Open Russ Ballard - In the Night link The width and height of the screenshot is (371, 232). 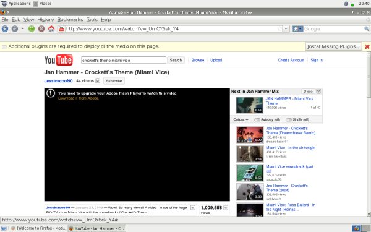click(x=291, y=207)
